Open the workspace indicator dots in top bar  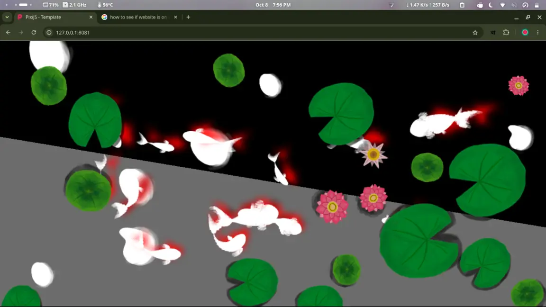(x=19, y=5)
